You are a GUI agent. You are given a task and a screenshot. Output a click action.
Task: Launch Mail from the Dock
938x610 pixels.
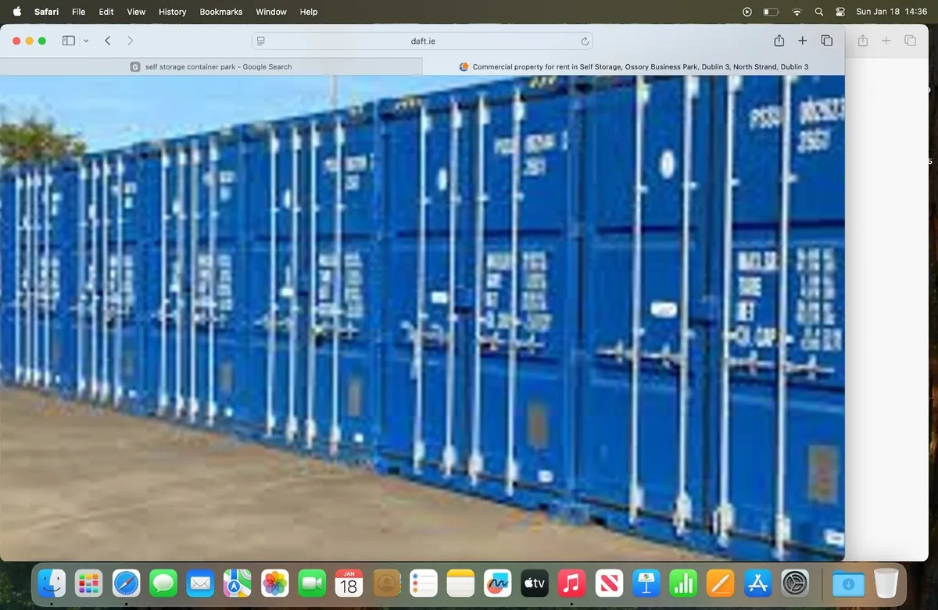coord(200,583)
